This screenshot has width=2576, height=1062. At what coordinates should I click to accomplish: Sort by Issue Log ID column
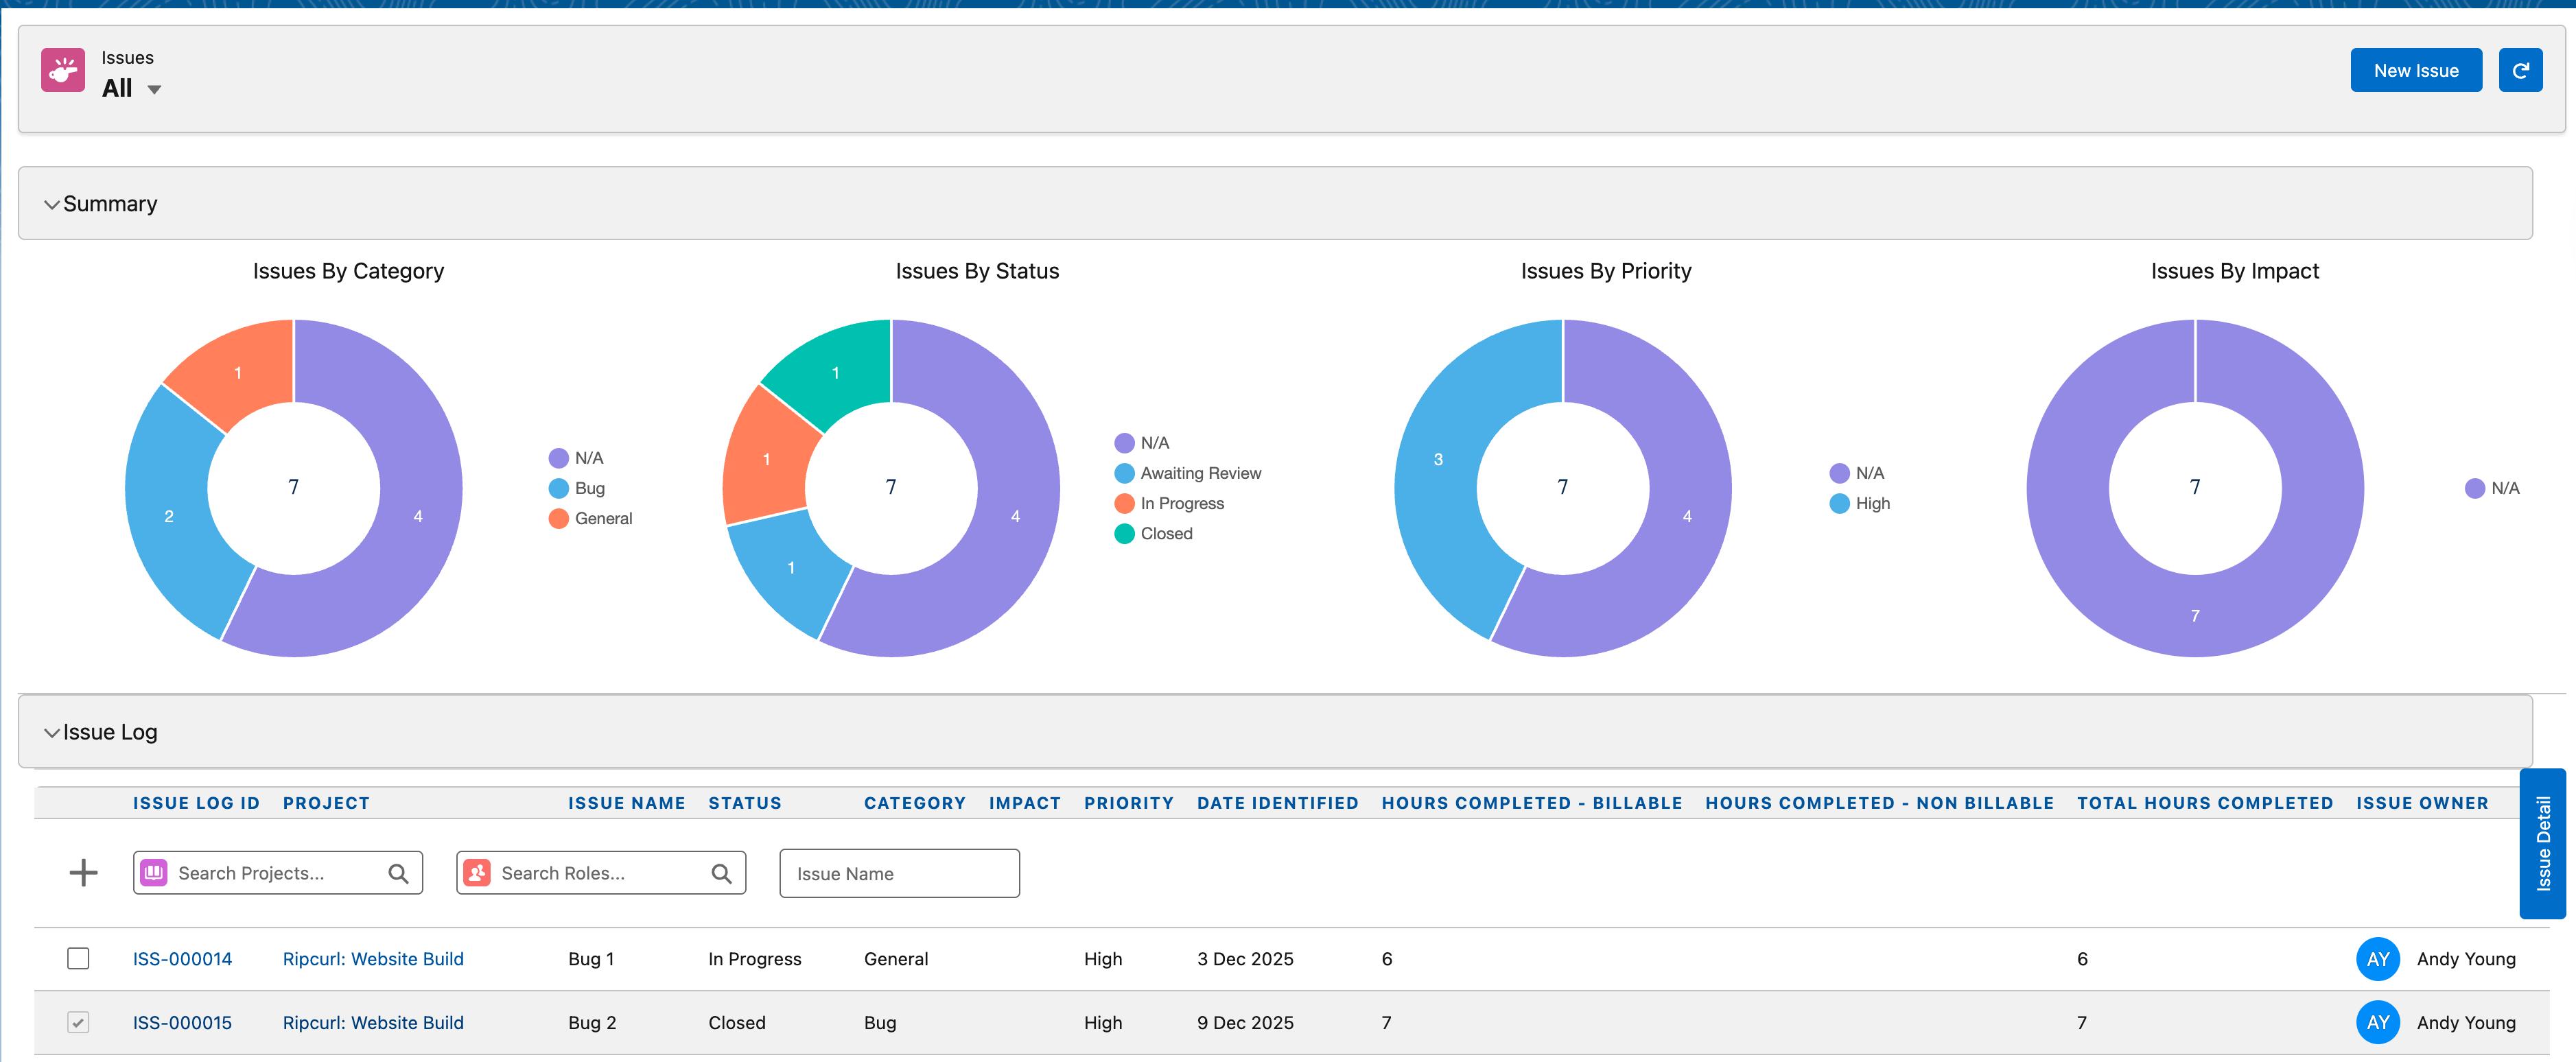[196, 803]
